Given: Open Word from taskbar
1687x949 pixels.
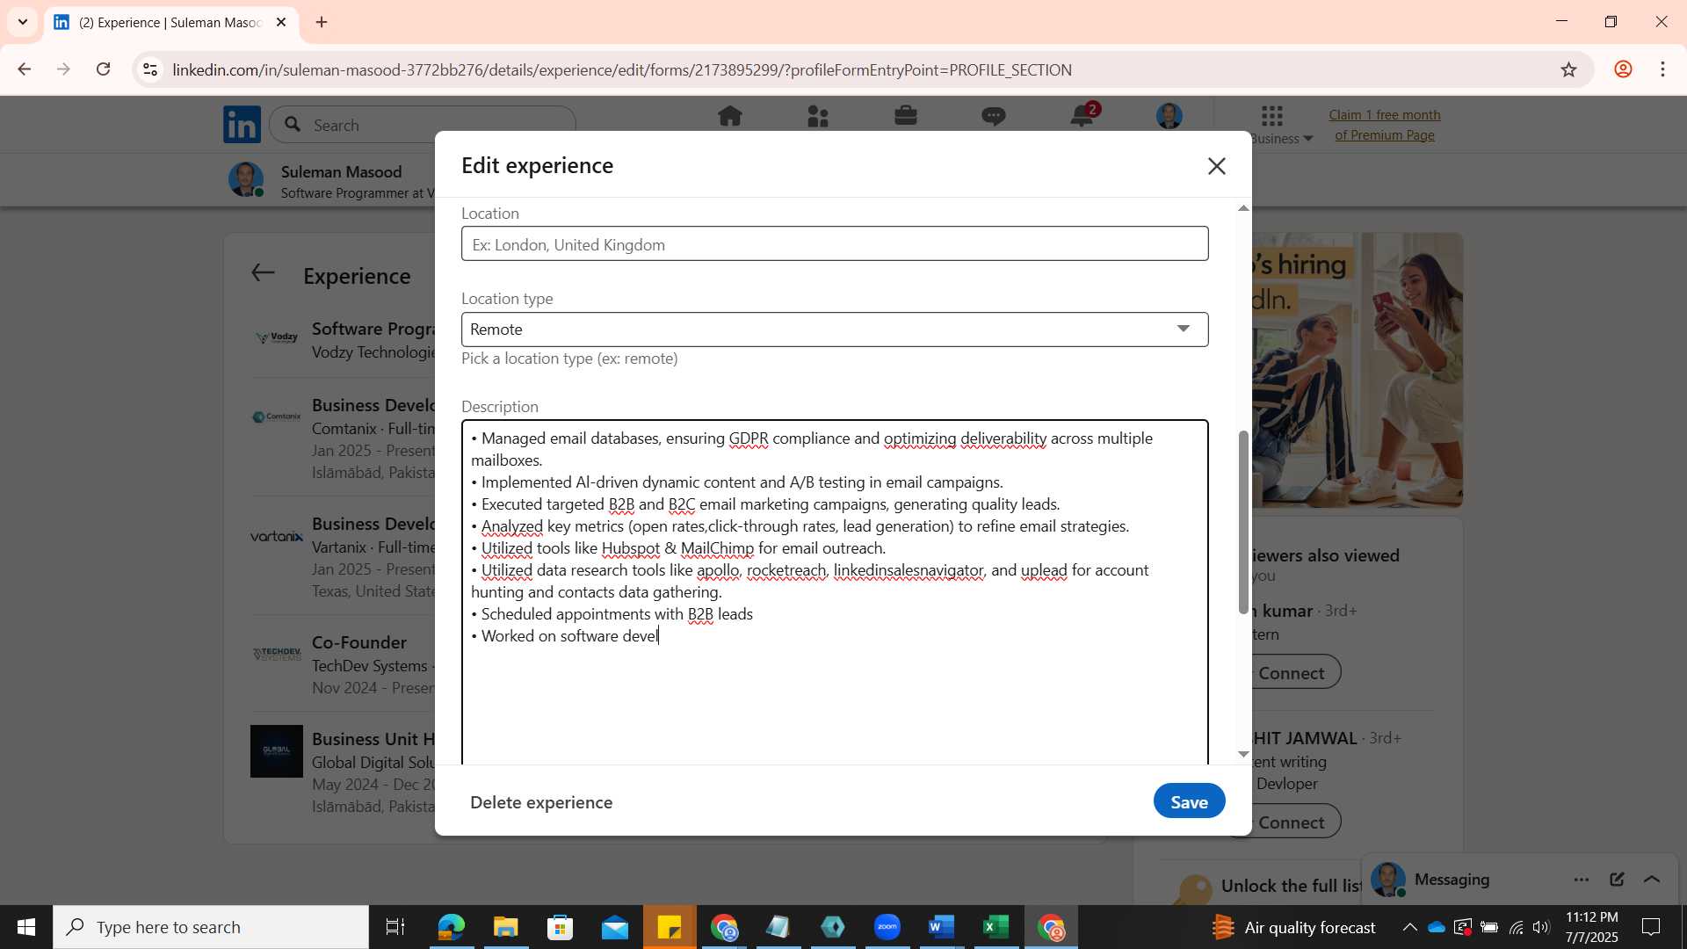Looking at the screenshot, I should click(x=941, y=927).
